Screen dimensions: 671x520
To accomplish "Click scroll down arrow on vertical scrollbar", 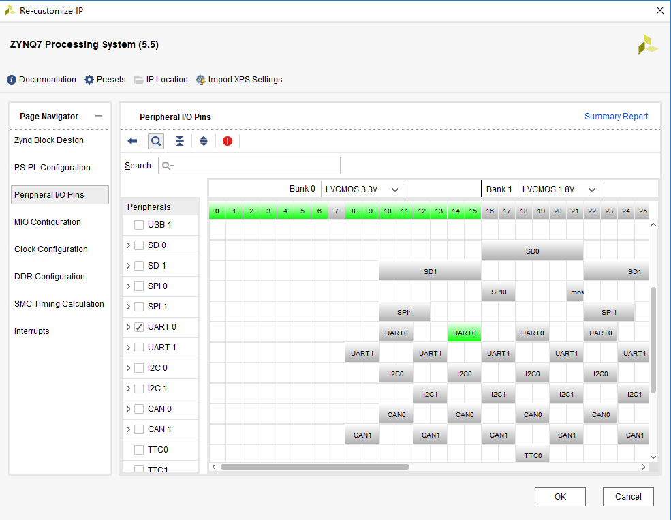I will 653,457.
